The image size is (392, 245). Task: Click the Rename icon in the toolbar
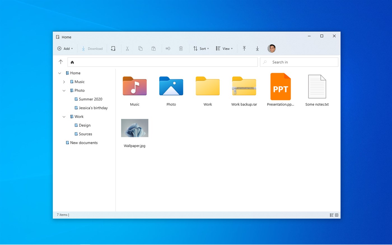[x=168, y=48]
